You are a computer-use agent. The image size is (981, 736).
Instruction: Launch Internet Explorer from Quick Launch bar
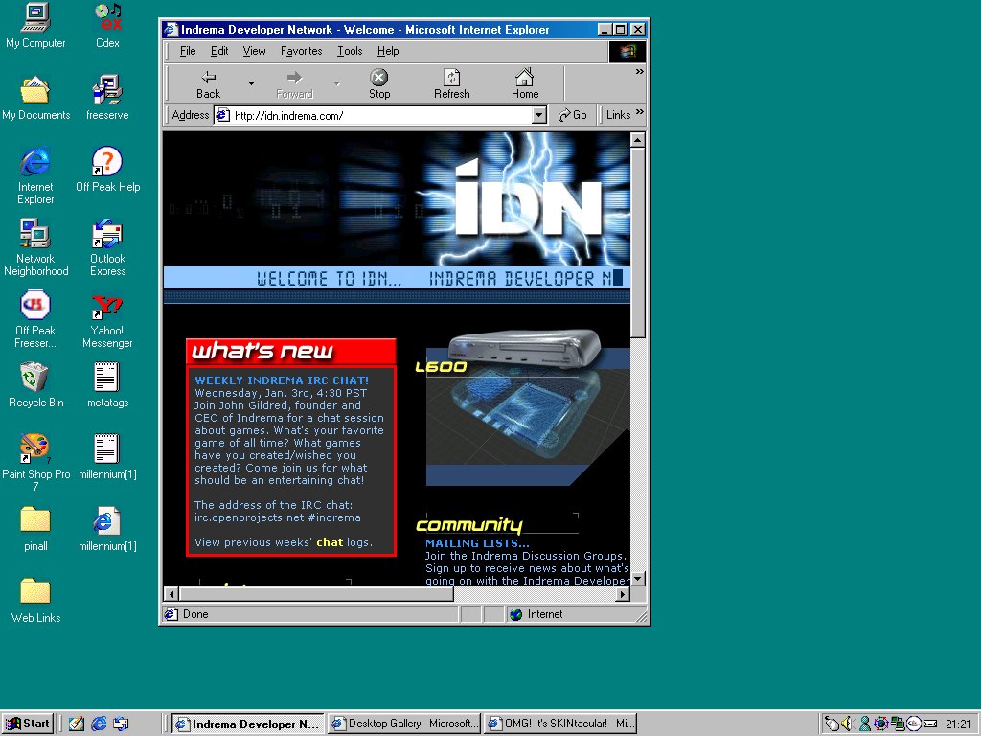[x=99, y=724]
